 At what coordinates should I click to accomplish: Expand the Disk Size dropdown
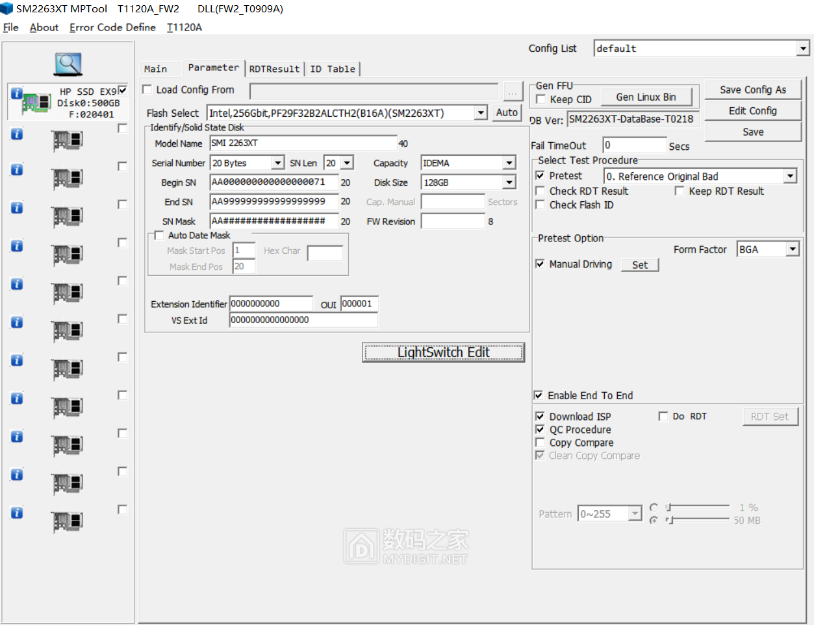(x=509, y=182)
